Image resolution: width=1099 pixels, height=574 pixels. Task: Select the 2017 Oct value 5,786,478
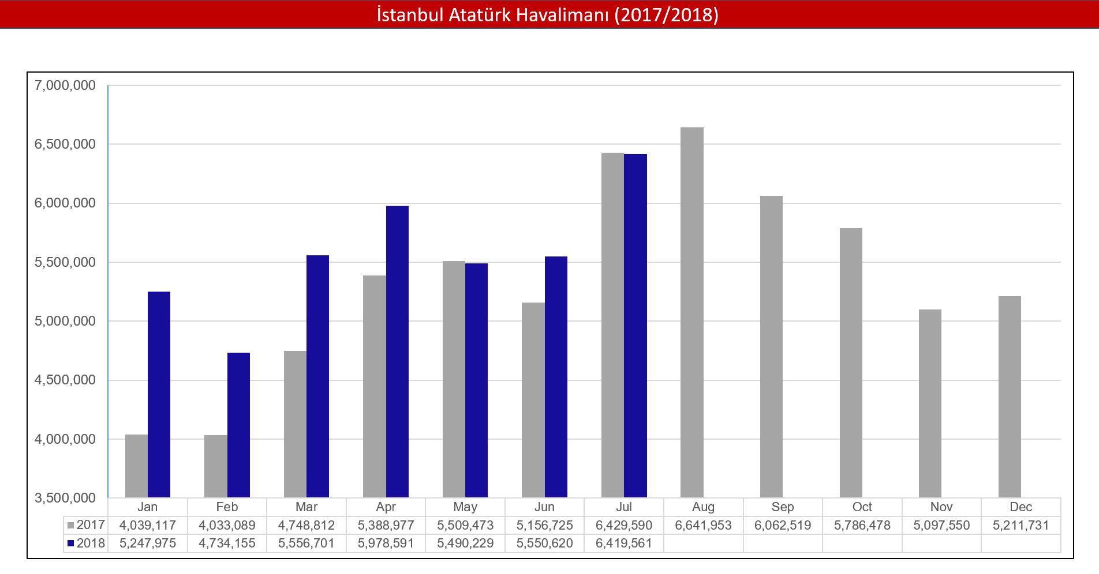[x=862, y=526]
